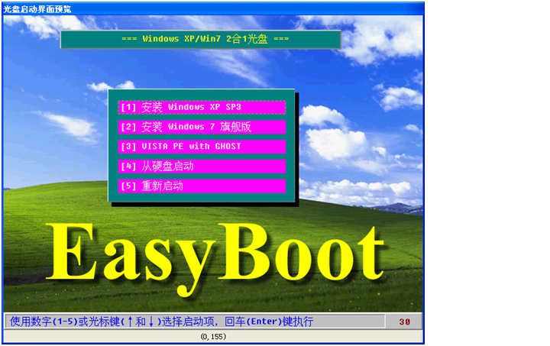The image size is (550, 346).
Task: Pick the VISTA PE with GHOST option
Action: (202, 147)
